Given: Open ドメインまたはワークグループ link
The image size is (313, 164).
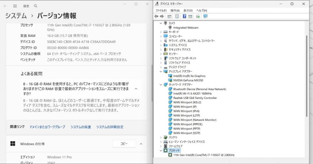Looking at the screenshot, I should click(x=48, y=127).
